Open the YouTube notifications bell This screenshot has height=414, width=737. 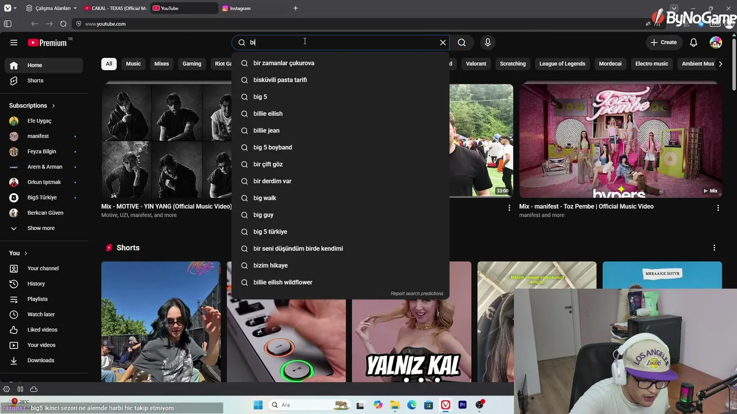[x=694, y=43]
